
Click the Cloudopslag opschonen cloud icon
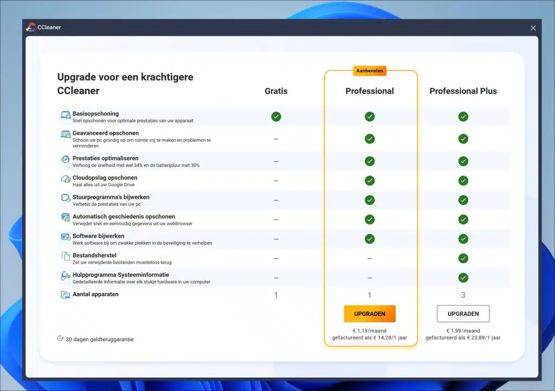[x=66, y=179]
